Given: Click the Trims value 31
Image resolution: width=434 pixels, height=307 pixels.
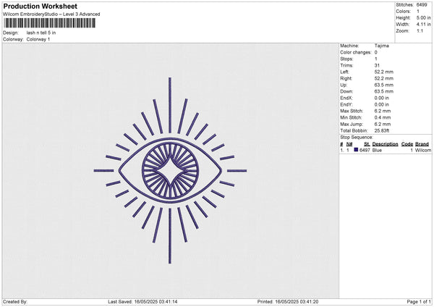Looking at the screenshot, I should coord(377,65).
